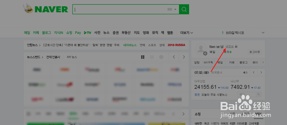Click the 나스닥 value 7492.91
This screenshot has height=125, width=287.
click(240, 87)
